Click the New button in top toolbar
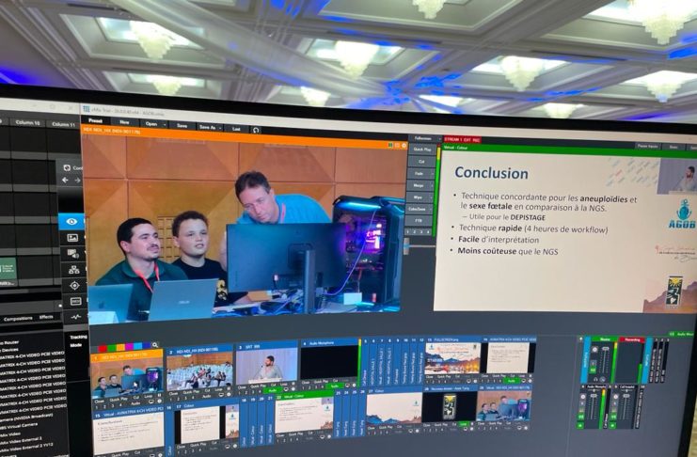Screen dimensions: 697x457 124,122
